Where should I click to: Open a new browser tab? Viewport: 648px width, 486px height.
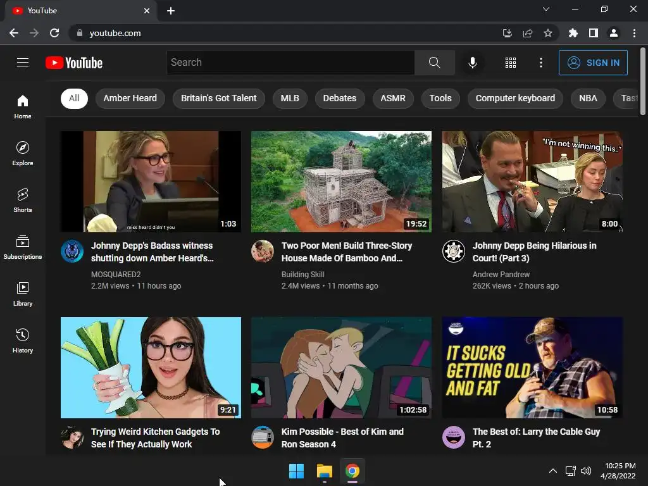171,11
